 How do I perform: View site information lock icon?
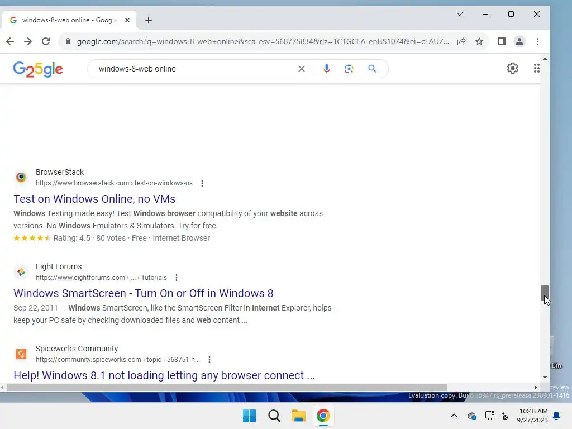click(68, 41)
